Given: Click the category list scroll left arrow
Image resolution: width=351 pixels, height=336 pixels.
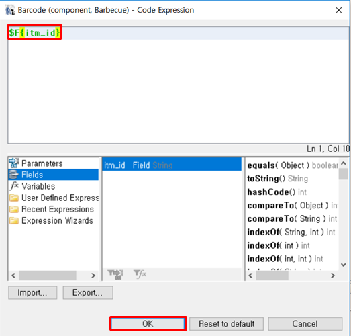Looking at the screenshot, I should 13,276.
